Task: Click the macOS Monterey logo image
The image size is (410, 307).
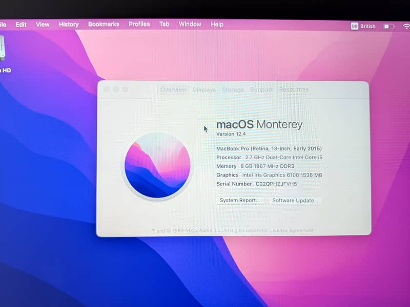Action: [x=157, y=166]
